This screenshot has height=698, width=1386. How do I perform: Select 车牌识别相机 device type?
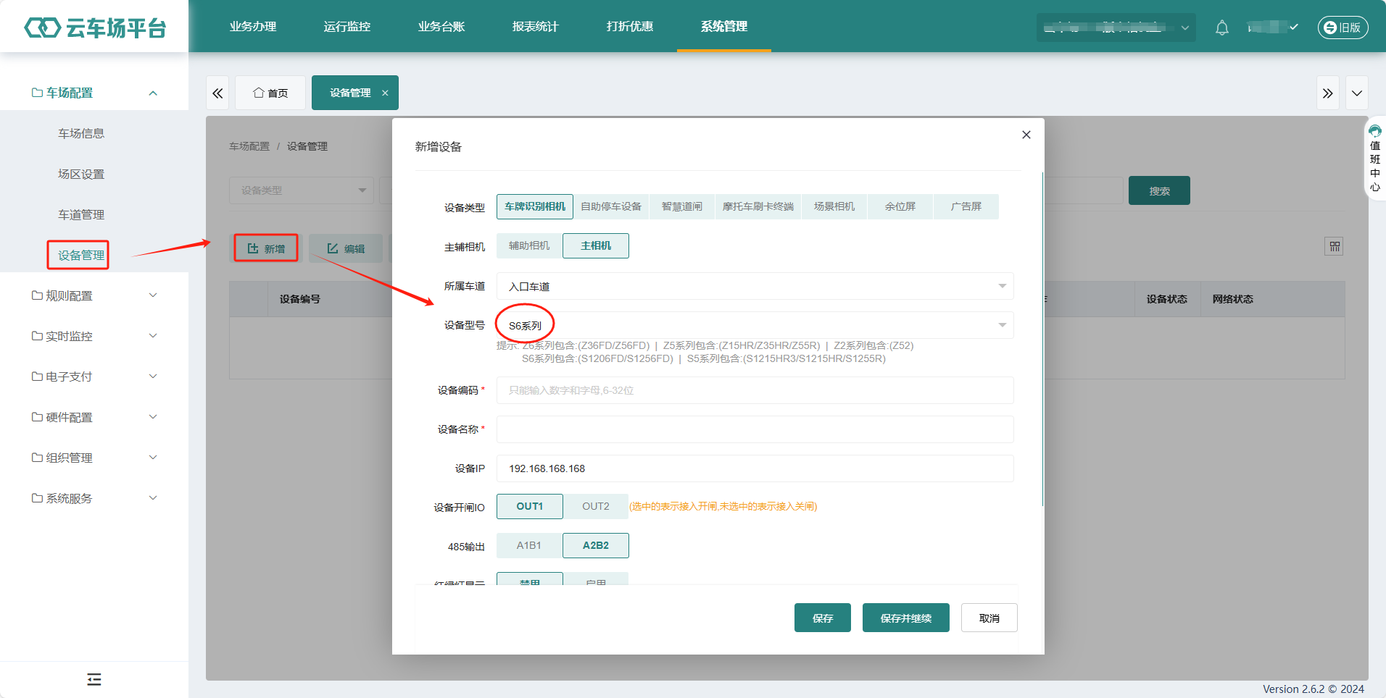pos(535,206)
